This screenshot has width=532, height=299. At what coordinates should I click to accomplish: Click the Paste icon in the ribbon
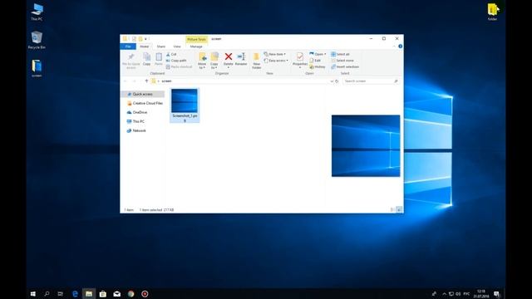click(159, 59)
